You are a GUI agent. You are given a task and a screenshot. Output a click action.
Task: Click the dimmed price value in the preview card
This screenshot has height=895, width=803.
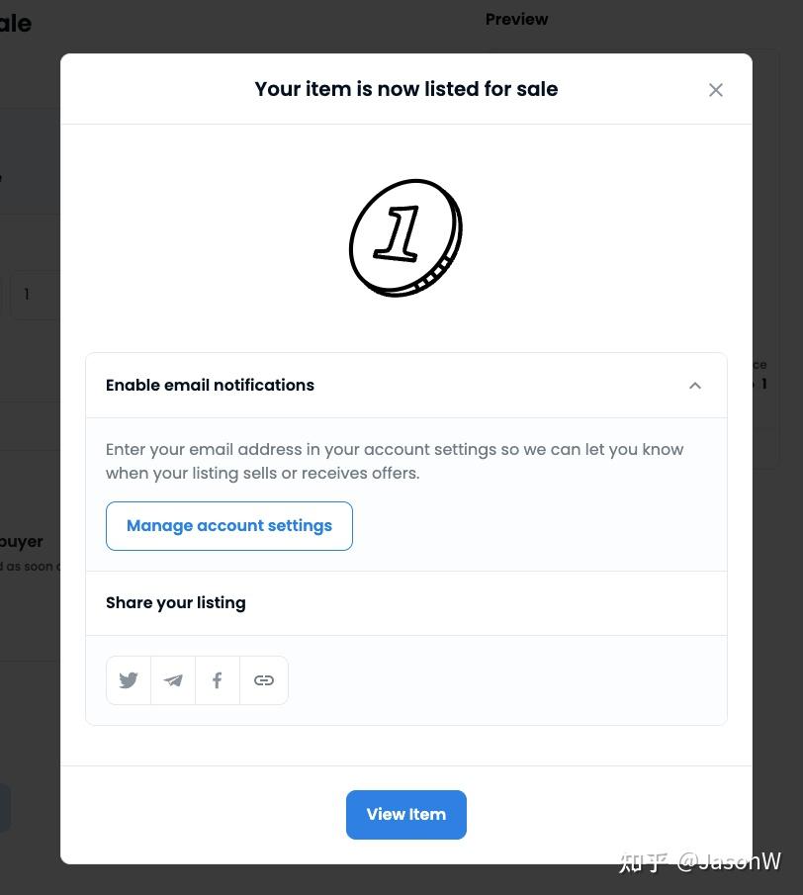[x=760, y=384]
